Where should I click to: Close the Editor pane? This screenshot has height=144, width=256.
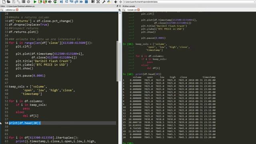[120, 6]
